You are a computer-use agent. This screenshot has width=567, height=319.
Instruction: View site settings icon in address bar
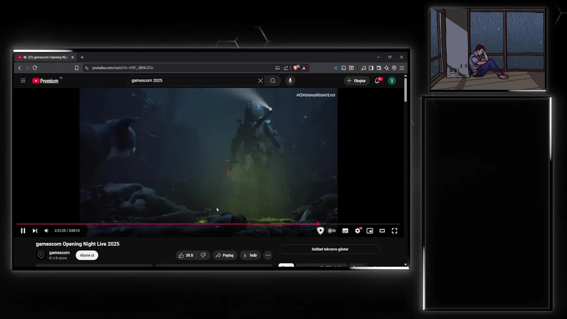[x=87, y=68]
